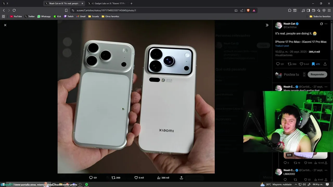Screen dimensions: 333x187
Task: Open Spotify from the taskbar
Action: pyautogui.click(x=86, y=184)
